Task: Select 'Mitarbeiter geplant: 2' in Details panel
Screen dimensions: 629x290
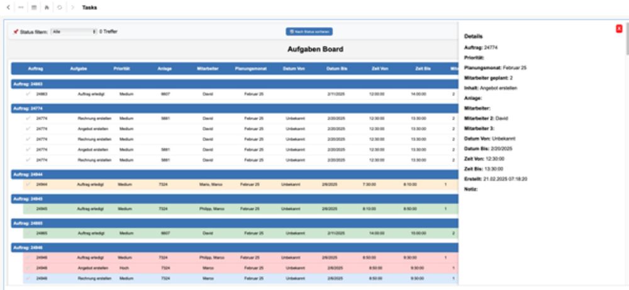Action: click(488, 78)
